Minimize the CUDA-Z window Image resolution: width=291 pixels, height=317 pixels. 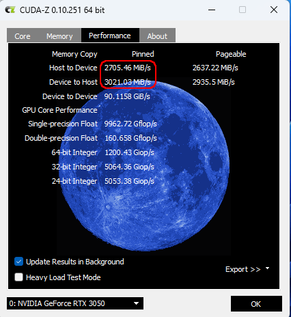(212, 10)
